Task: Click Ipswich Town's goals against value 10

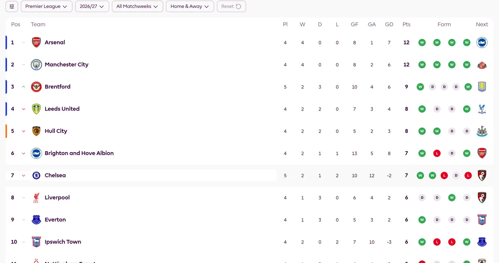Action: tap(372, 242)
